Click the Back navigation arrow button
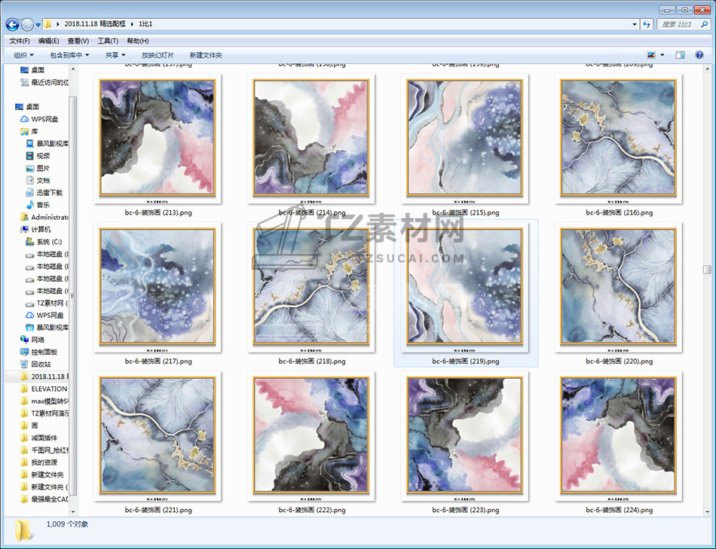The width and height of the screenshot is (716, 549). point(12,24)
